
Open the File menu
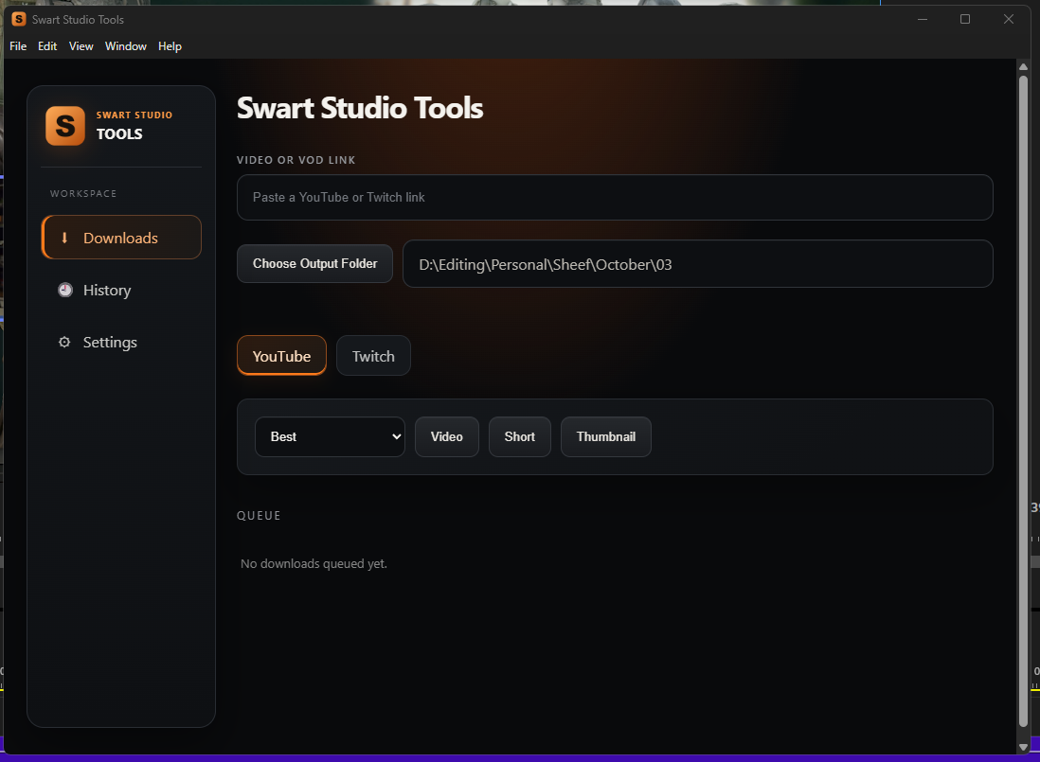[x=18, y=45]
